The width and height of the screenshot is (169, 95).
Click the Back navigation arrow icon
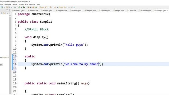pos(65,7)
